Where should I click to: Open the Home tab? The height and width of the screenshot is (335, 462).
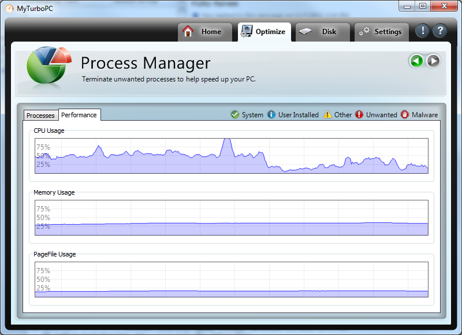coord(205,32)
